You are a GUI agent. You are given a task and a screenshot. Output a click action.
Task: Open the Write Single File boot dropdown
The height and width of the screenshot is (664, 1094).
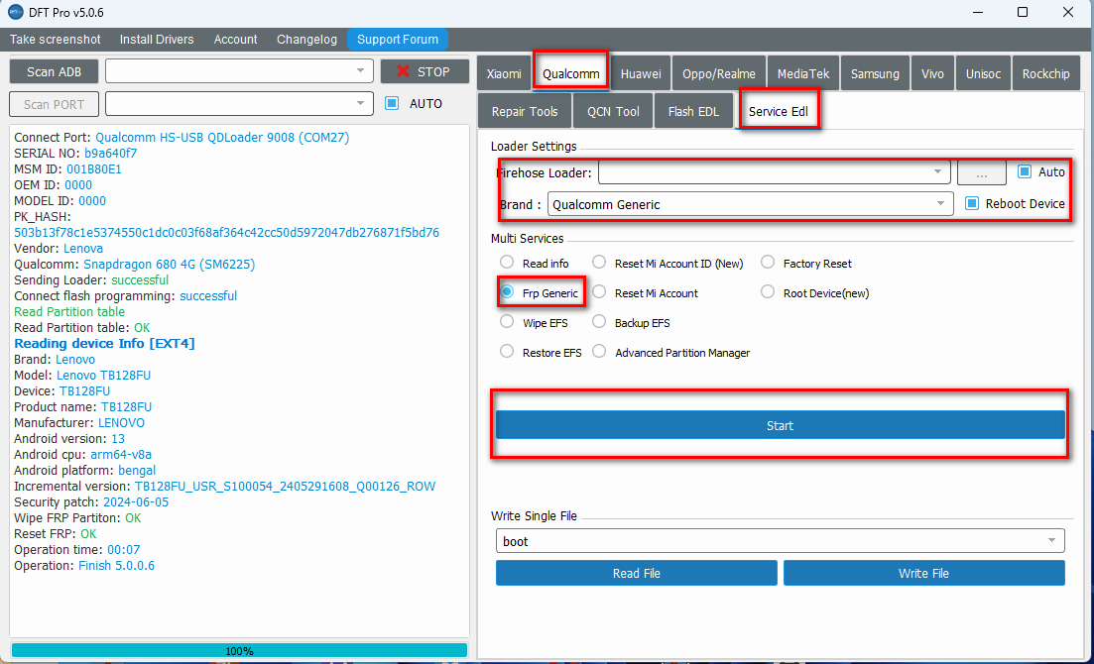(x=780, y=540)
